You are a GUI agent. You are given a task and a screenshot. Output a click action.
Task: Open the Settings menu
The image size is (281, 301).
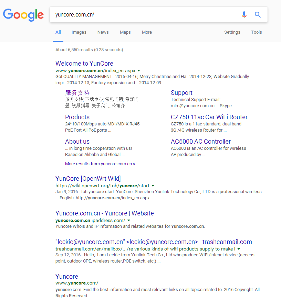(x=232, y=32)
